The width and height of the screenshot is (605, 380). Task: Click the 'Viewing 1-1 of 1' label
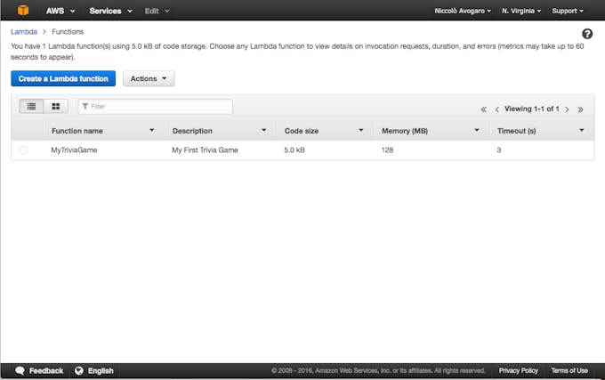pyautogui.click(x=532, y=109)
